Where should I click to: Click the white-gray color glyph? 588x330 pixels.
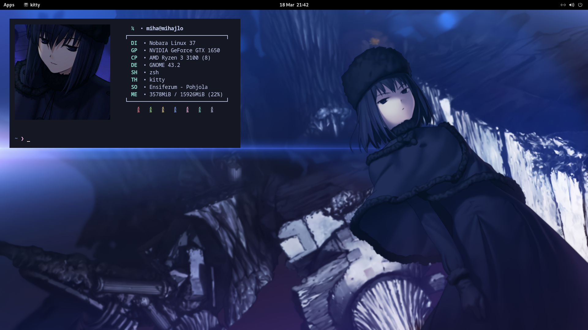click(212, 110)
